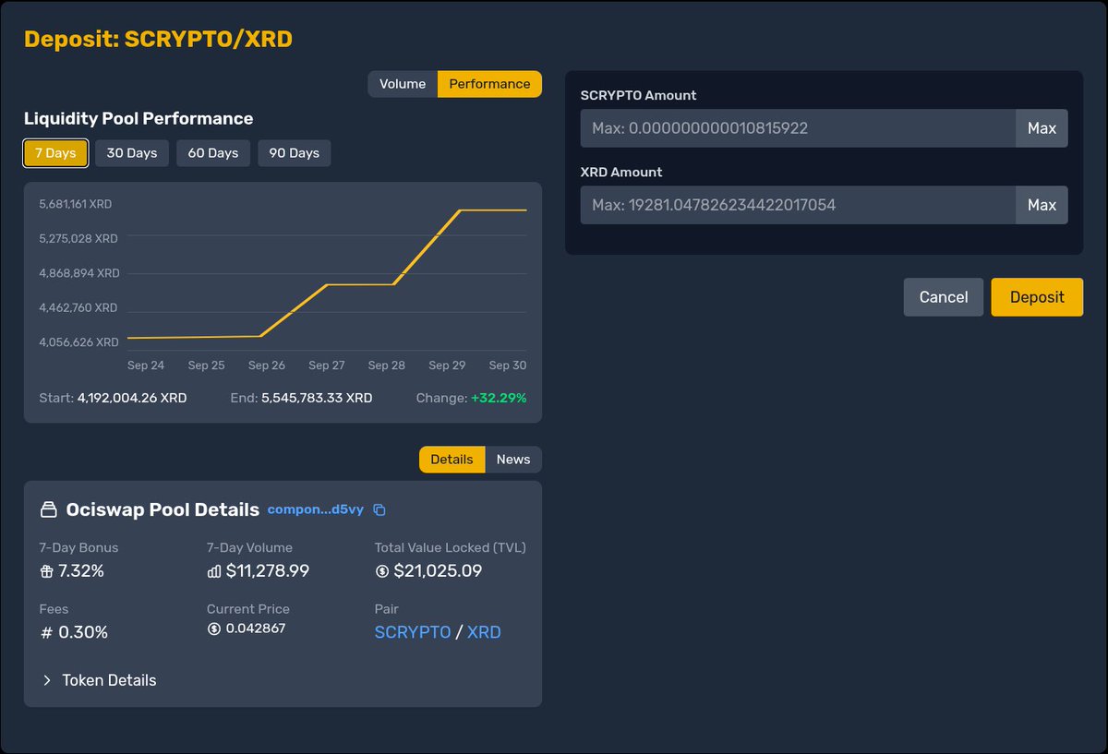The height and width of the screenshot is (754, 1108).
Task: Confirm with the Deposit button
Action: pyautogui.click(x=1037, y=297)
